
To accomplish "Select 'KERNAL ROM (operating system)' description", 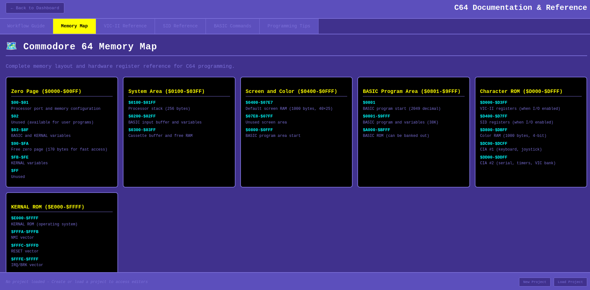I will [44, 224].
